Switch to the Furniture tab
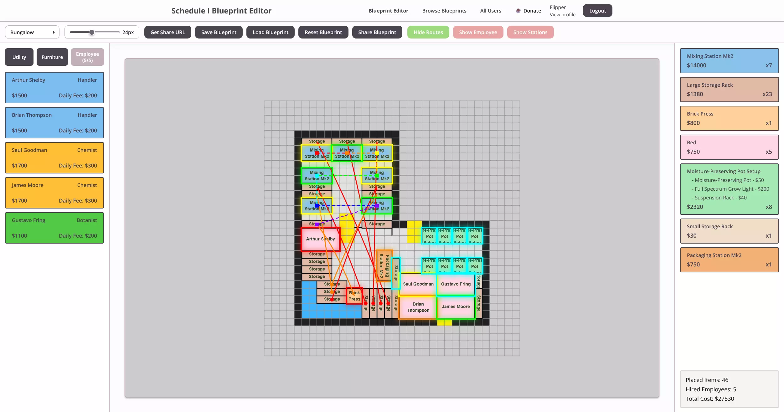Image resolution: width=784 pixels, height=412 pixels. [x=52, y=57]
